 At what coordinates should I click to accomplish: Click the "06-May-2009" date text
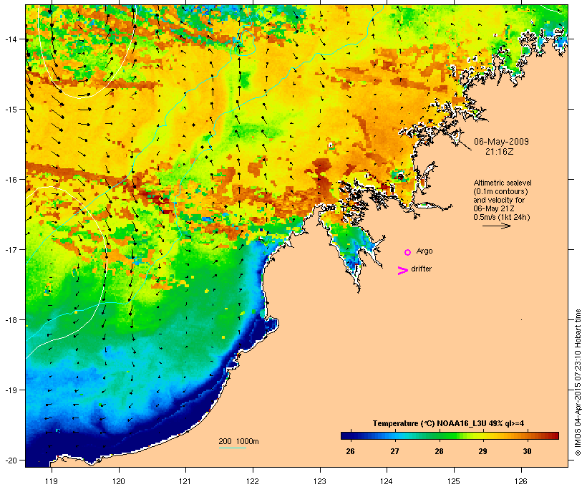coord(501,142)
